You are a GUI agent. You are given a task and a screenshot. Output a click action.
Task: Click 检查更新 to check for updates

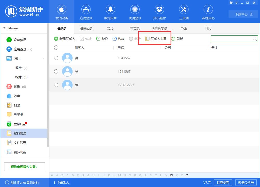click(223, 182)
